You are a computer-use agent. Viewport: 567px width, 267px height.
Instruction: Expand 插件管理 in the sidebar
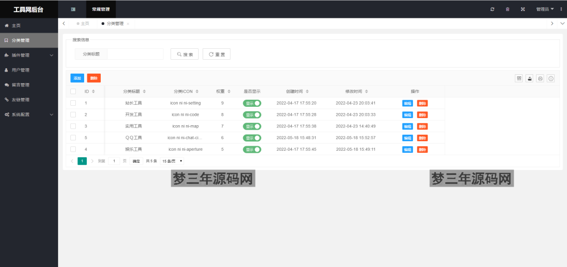(29, 55)
